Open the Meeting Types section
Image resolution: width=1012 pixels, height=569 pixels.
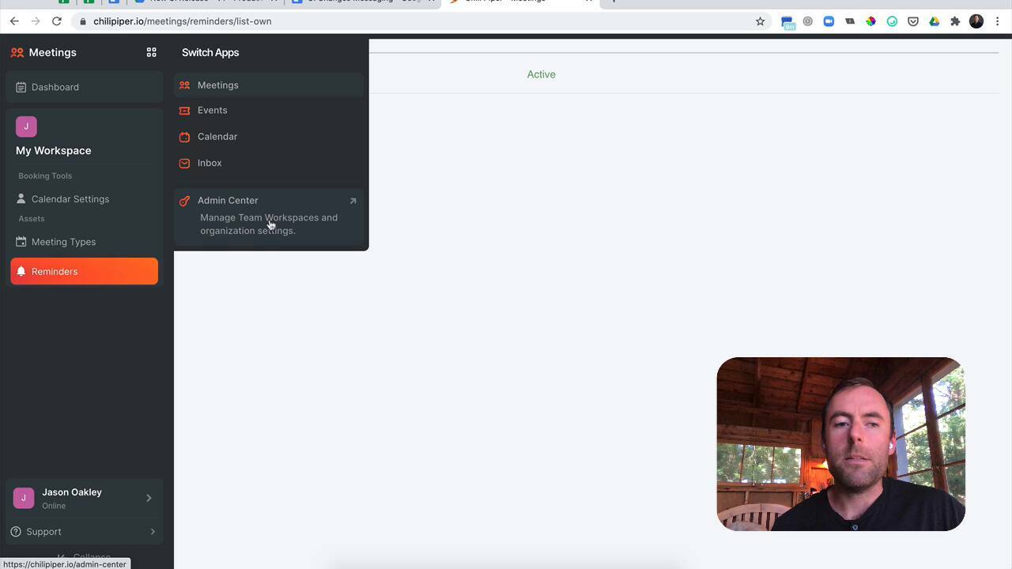coord(63,242)
